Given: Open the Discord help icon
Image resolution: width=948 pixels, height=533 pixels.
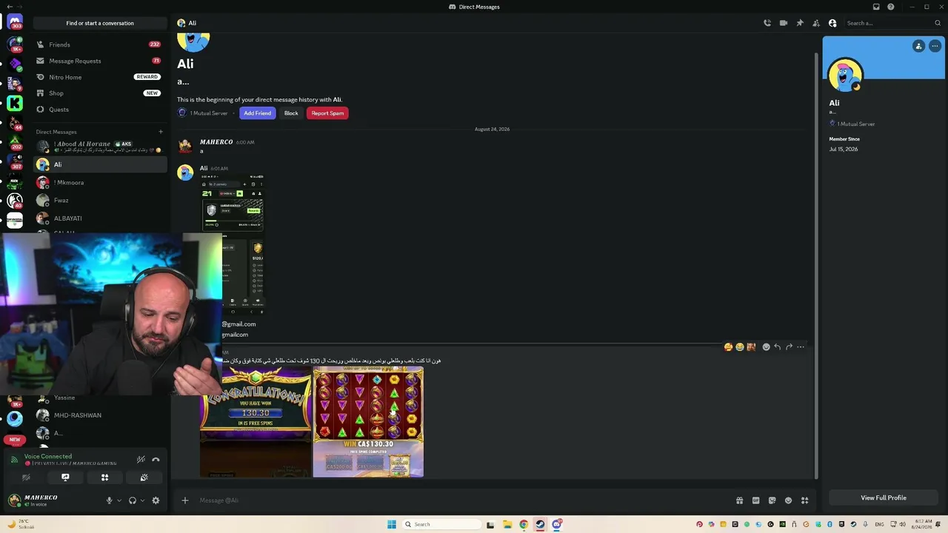Looking at the screenshot, I should (x=891, y=7).
